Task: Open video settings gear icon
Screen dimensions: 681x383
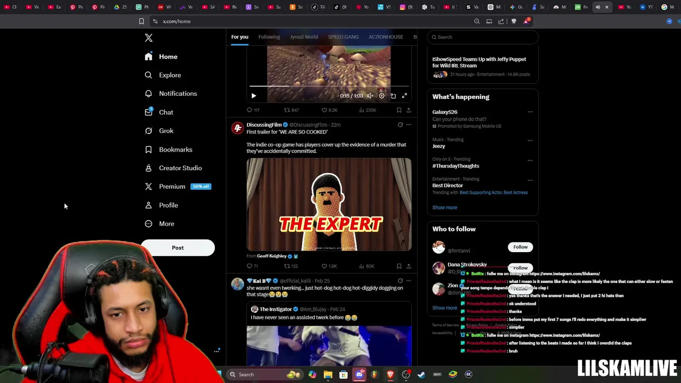Action: click(381, 96)
